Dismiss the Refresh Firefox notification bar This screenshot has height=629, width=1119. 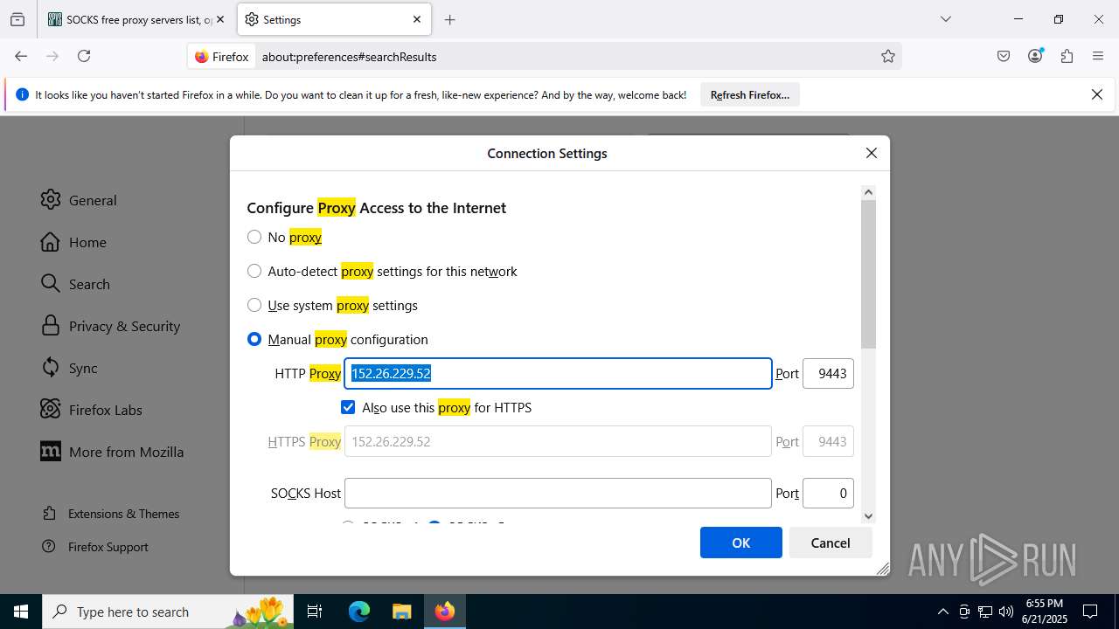coord(1097,94)
